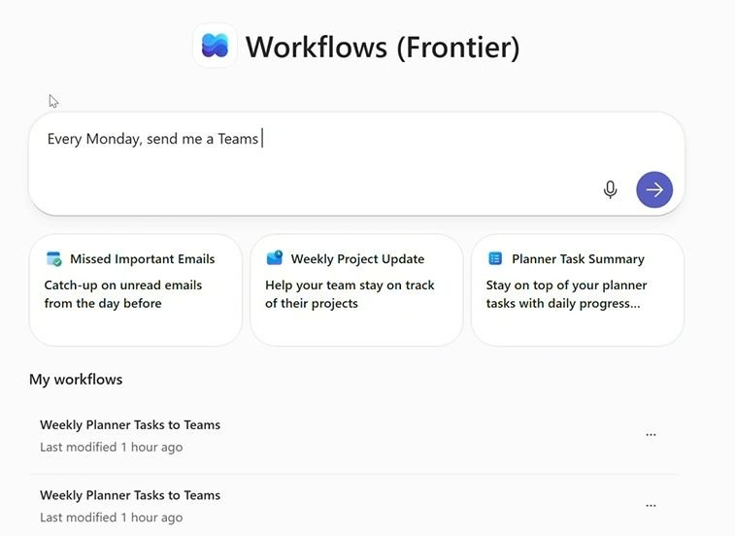Start voice input with the microphone icon

[x=610, y=189]
